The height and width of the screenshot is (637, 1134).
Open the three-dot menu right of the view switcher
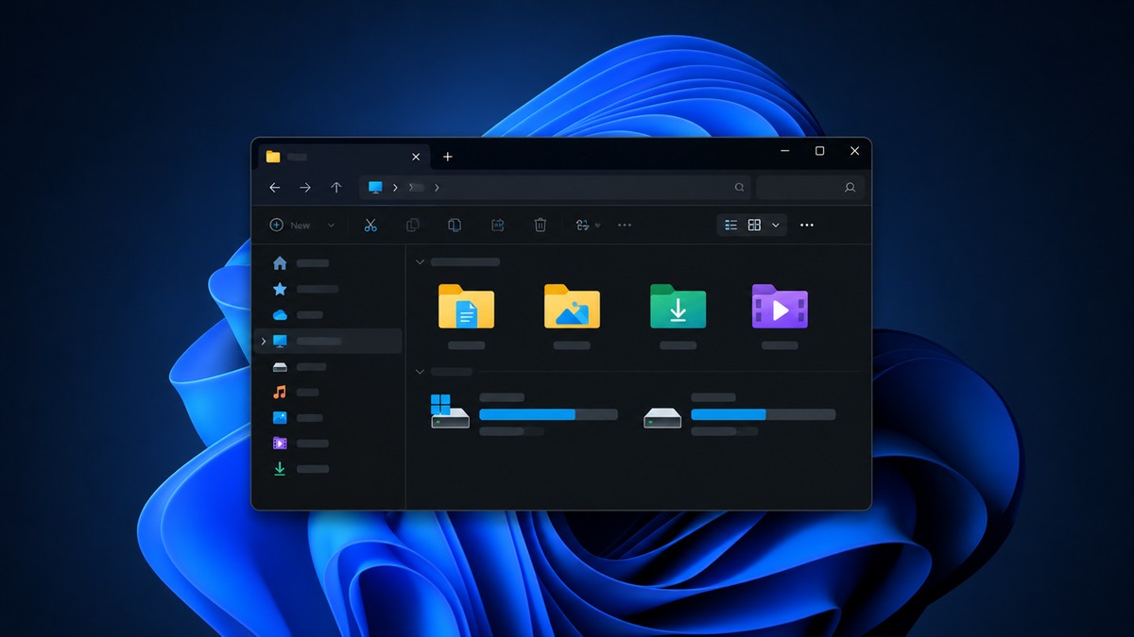(807, 226)
